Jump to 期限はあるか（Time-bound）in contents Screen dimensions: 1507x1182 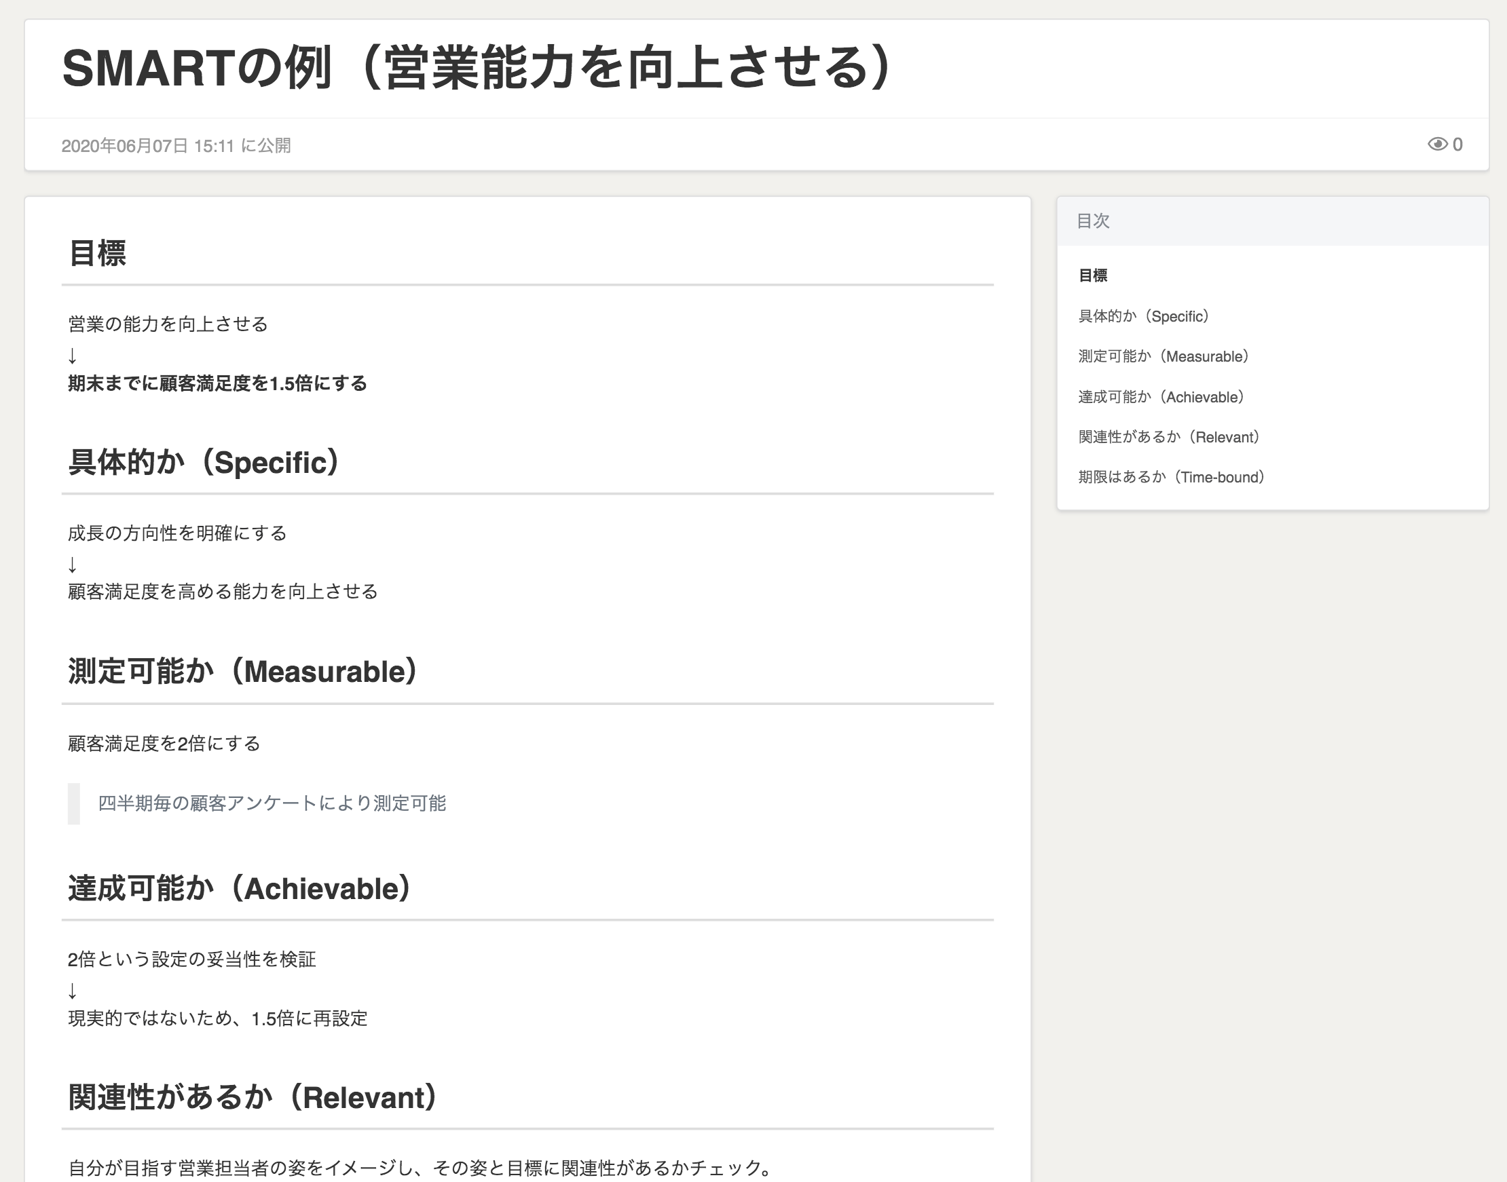click(1171, 477)
